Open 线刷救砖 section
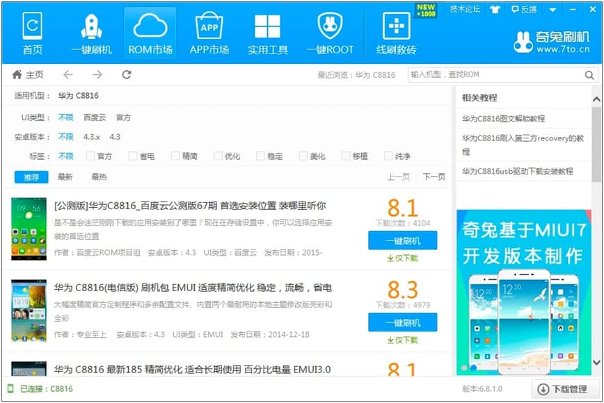This screenshot has width=604, height=403. click(397, 34)
